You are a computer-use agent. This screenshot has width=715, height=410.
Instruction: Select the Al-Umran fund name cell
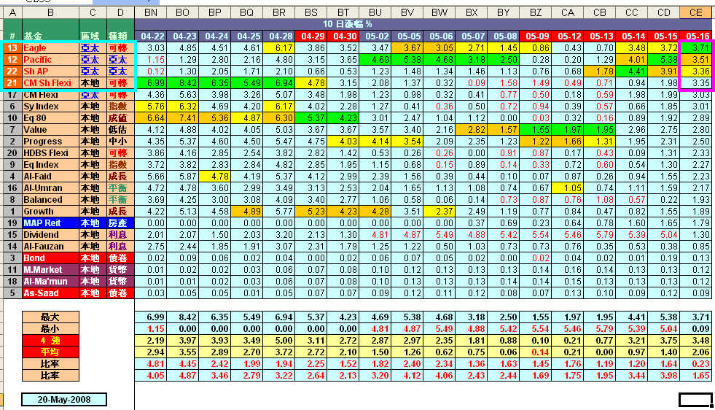pyautogui.click(x=50, y=187)
